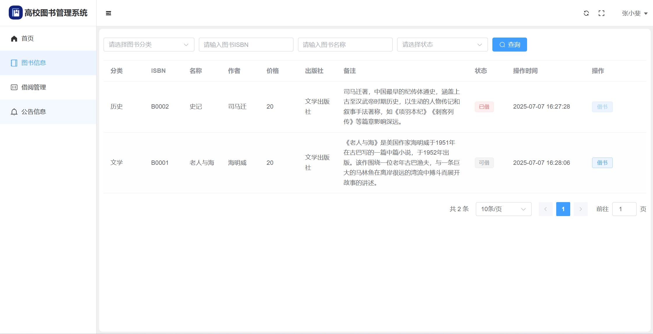Click the next page arrow
Screen dimensions: 653x334
(x=580, y=209)
